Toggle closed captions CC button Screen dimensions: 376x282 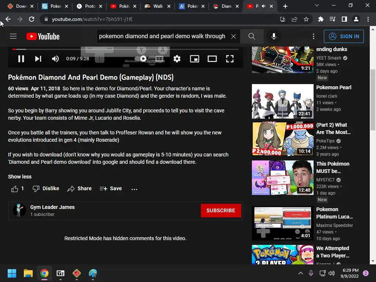[159, 59]
